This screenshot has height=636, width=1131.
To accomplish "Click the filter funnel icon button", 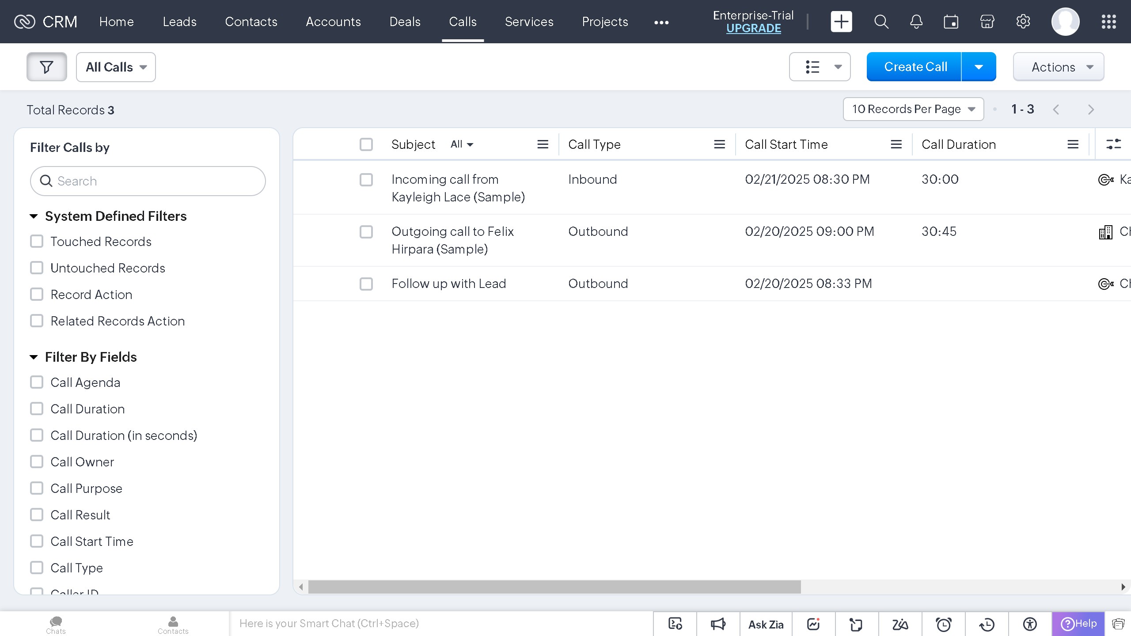I will [x=46, y=67].
